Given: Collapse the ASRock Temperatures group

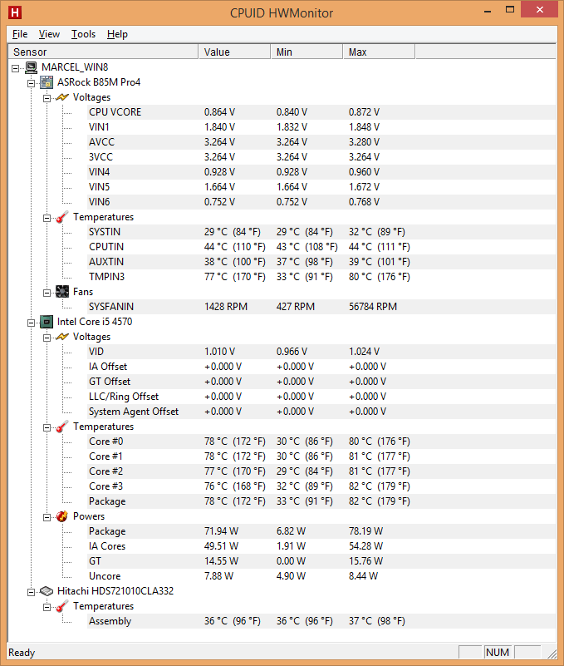Looking at the screenshot, I should (47, 218).
